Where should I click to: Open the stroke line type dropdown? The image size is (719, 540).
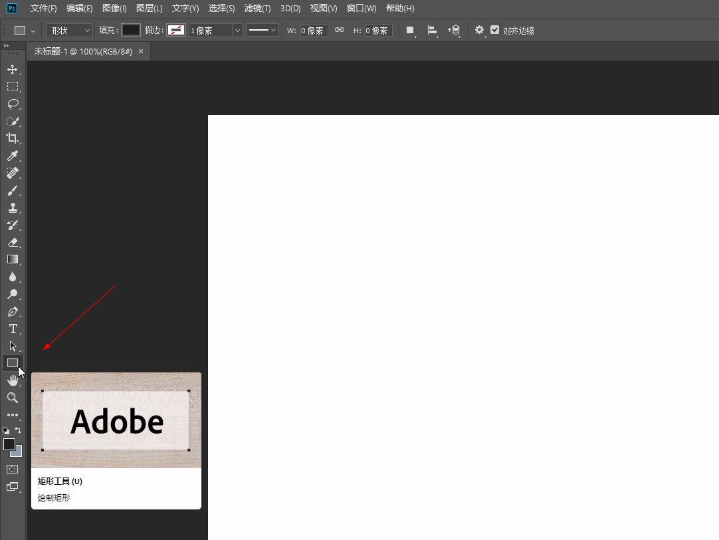tap(262, 31)
